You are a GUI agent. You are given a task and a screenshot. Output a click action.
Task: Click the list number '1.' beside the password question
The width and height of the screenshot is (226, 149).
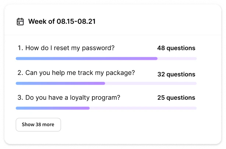pyautogui.click(x=21, y=48)
